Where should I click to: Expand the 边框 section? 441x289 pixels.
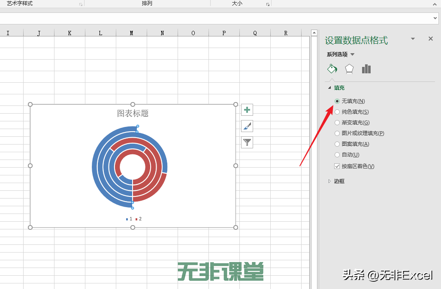click(x=329, y=181)
